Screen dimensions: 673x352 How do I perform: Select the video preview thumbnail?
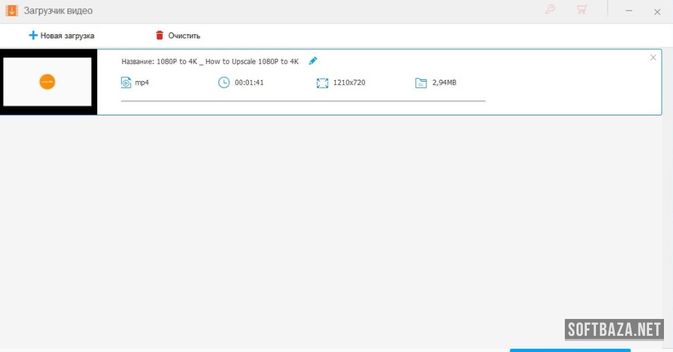point(48,82)
